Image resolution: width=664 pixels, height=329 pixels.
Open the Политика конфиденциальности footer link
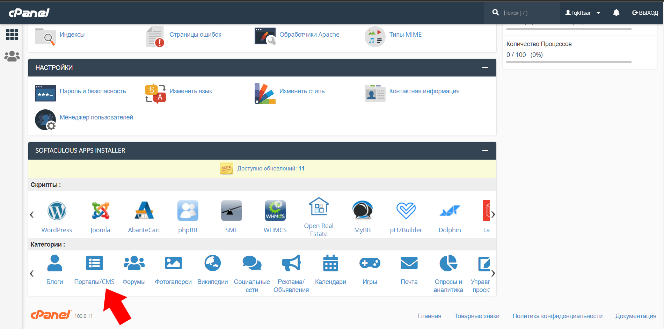(557, 316)
